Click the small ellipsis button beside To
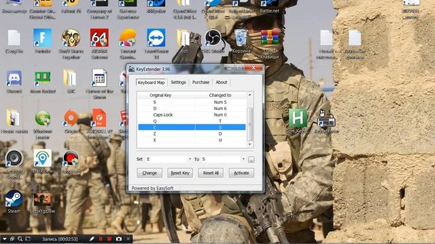 pyautogui.click(x=251, y=160)
